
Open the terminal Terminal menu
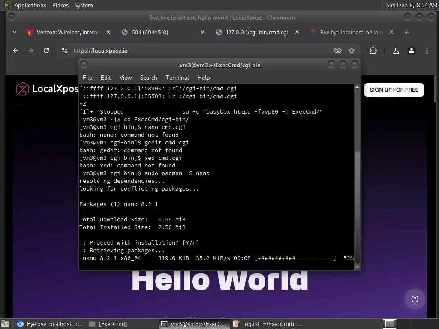point(177,78)
